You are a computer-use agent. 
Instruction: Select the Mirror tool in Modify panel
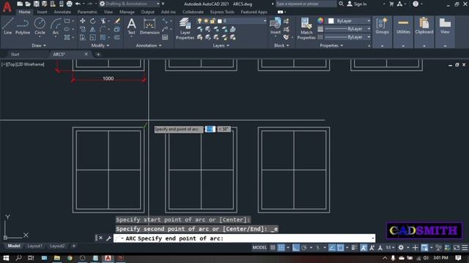click(x=93, y=29)
